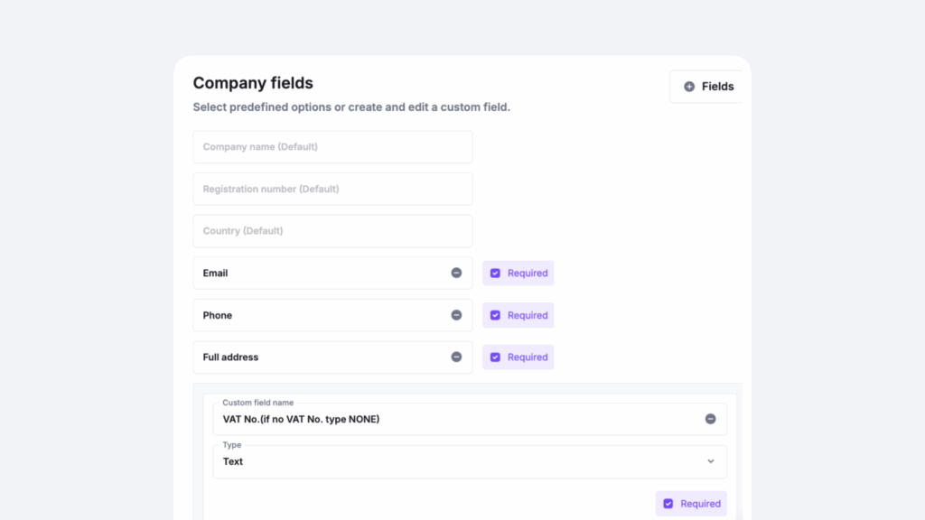Toggle Required checkbox for VAT custom field
The width and height of the screenshot is (925, 520).
(x=668, y=504)
